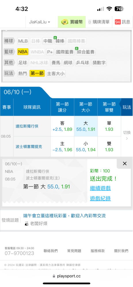Choose the 乒乓球 table tennis category

coord(83,63)
